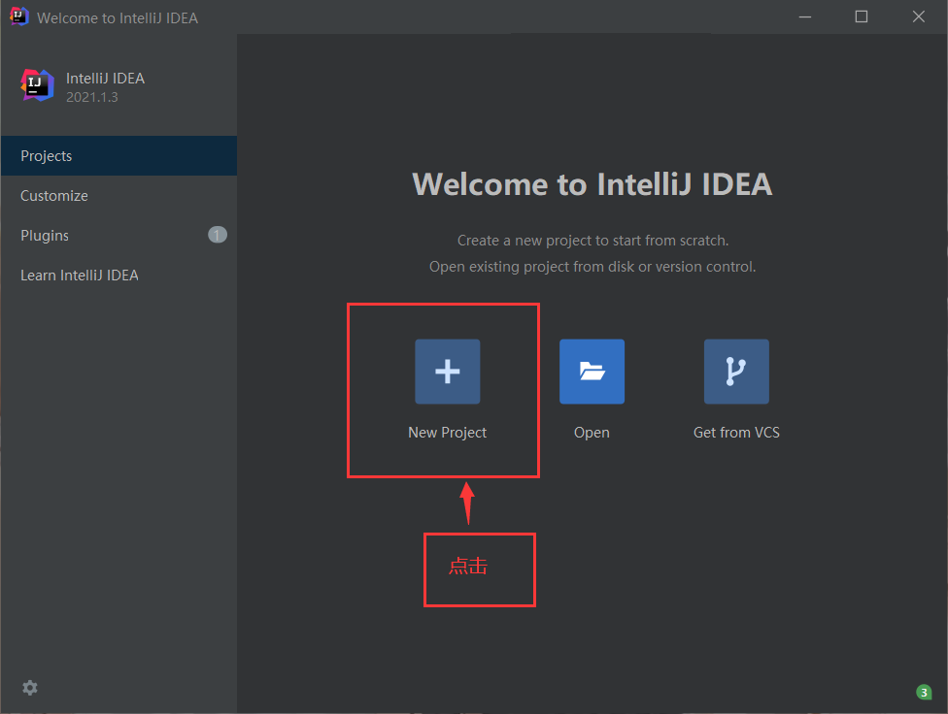
Task: Click the IntelliJ IDEA logo in the sidebar
Action: (38, 85)
